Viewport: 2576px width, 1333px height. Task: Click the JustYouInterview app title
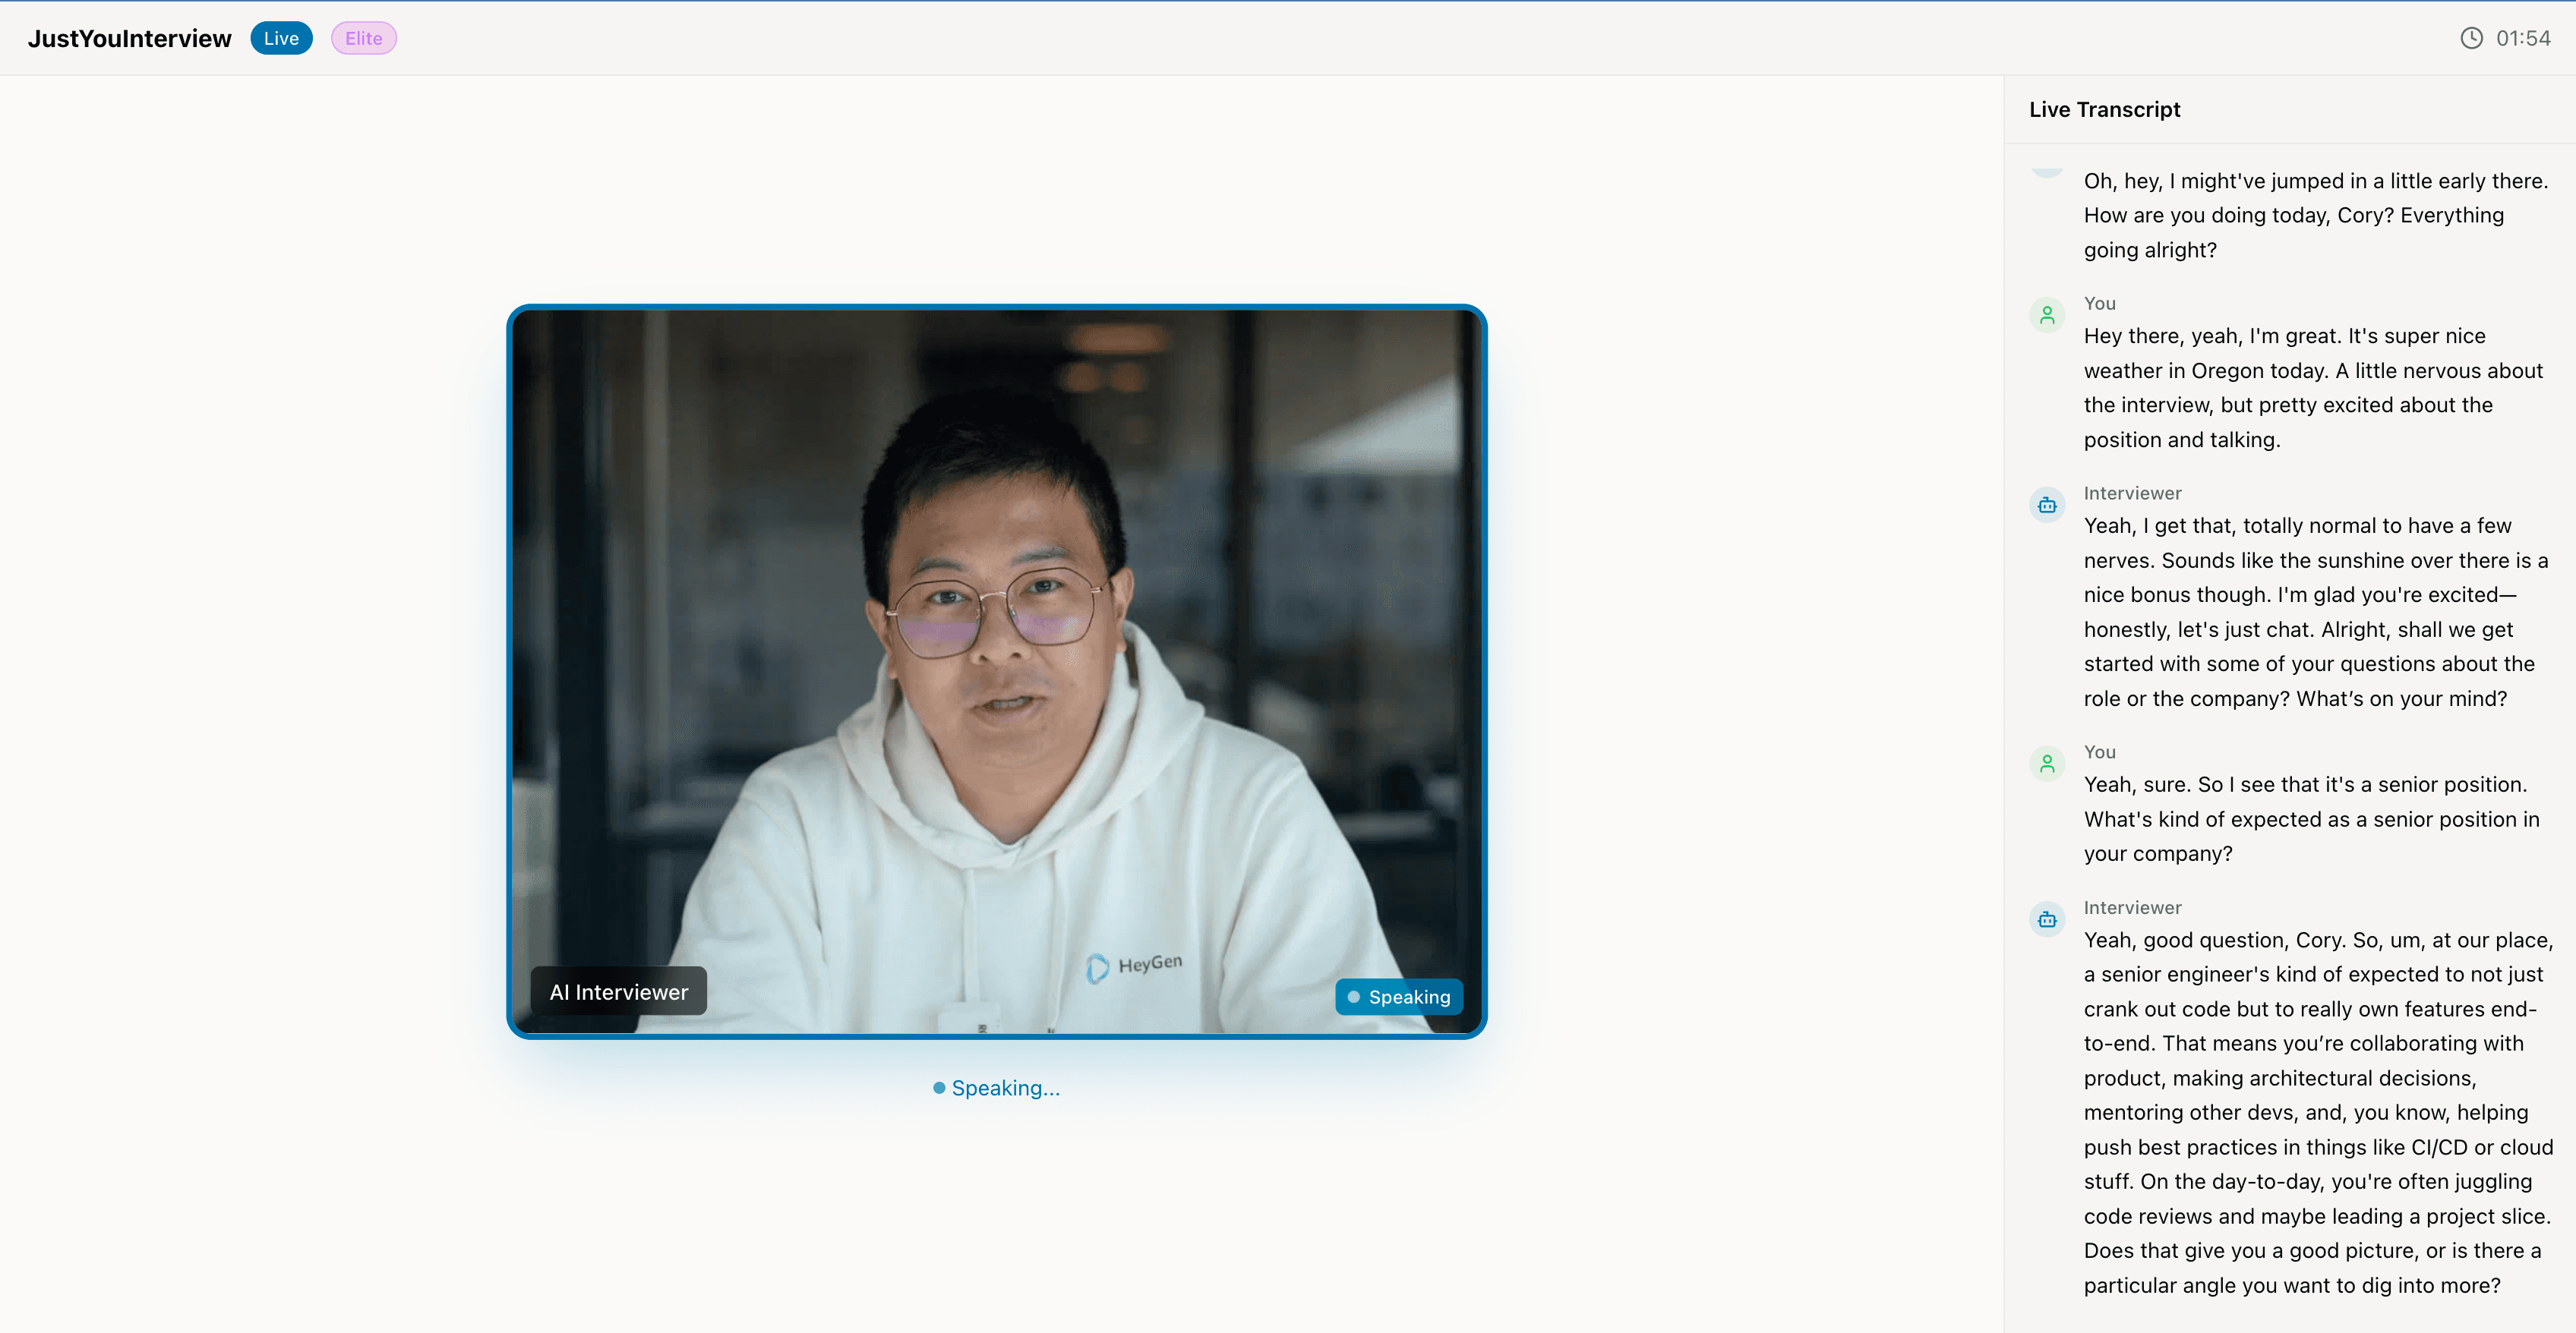pyautogui.click(x=129, y=38)
